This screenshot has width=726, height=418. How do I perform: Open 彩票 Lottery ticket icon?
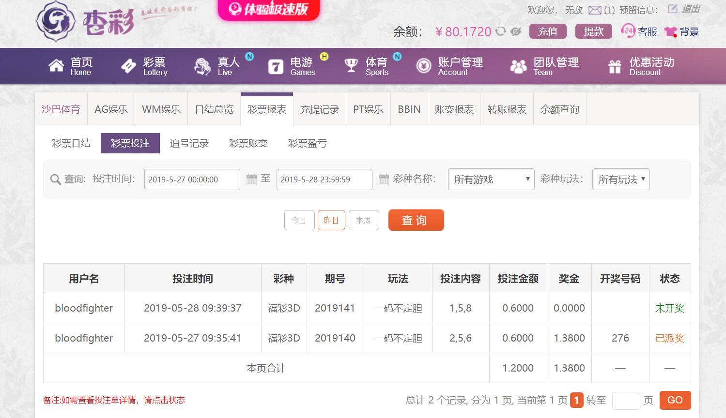coord(128,66)
